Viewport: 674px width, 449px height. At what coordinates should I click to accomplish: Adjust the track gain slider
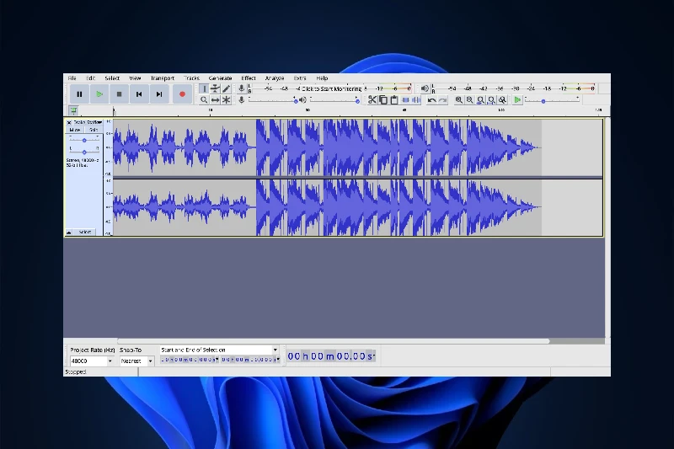[84, 140]
